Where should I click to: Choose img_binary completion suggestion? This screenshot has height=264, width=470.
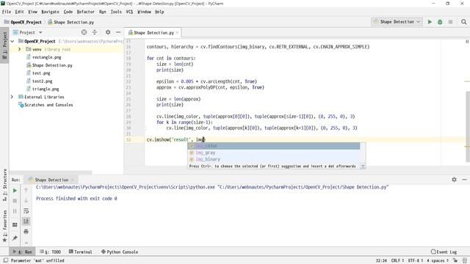click(x=274, y=159)
